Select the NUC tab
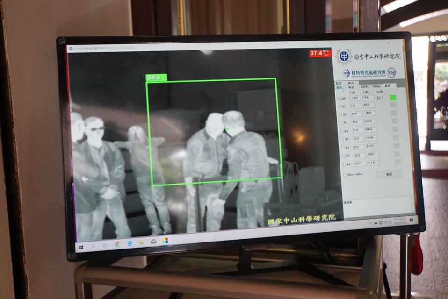 [x=351, y=83]
